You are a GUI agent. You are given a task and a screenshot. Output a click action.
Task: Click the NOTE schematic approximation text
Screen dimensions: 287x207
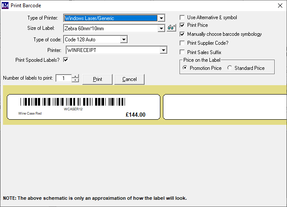coord(95,198)
